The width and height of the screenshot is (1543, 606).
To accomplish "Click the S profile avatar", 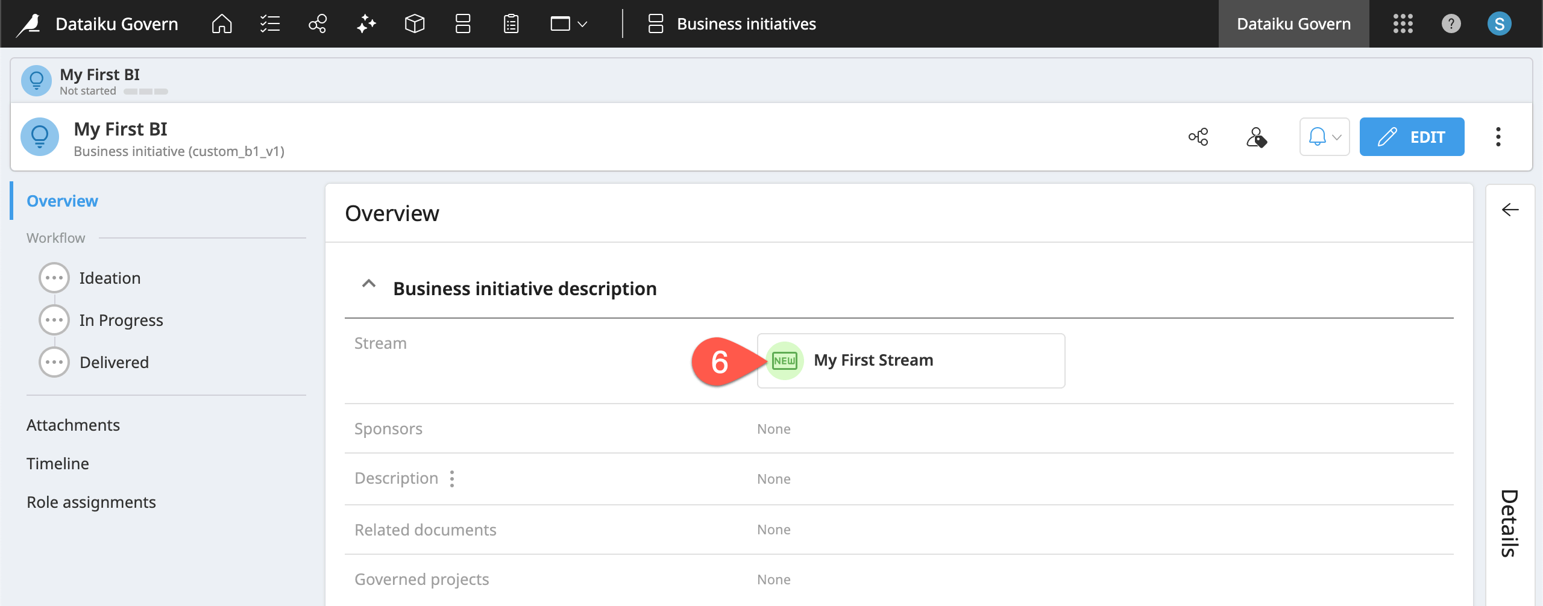I will (1499, 23).
